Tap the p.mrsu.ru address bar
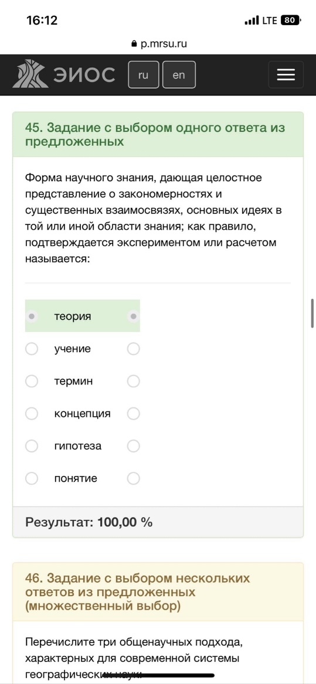This screenshot has width=316, height=684. (x=158, y=44)
